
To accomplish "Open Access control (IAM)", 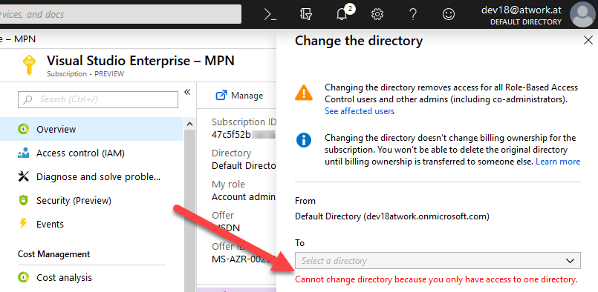I will coord(91,153).
